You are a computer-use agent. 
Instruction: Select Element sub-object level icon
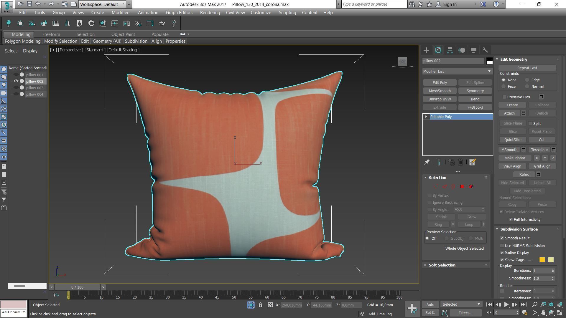point(471,186)
